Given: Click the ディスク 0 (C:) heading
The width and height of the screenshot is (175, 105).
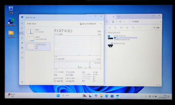Looking at the screenshot, I should [63, 31].
